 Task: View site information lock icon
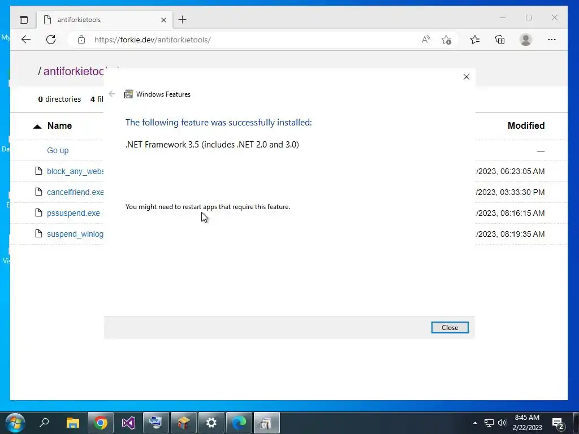[x=81, y=40]
